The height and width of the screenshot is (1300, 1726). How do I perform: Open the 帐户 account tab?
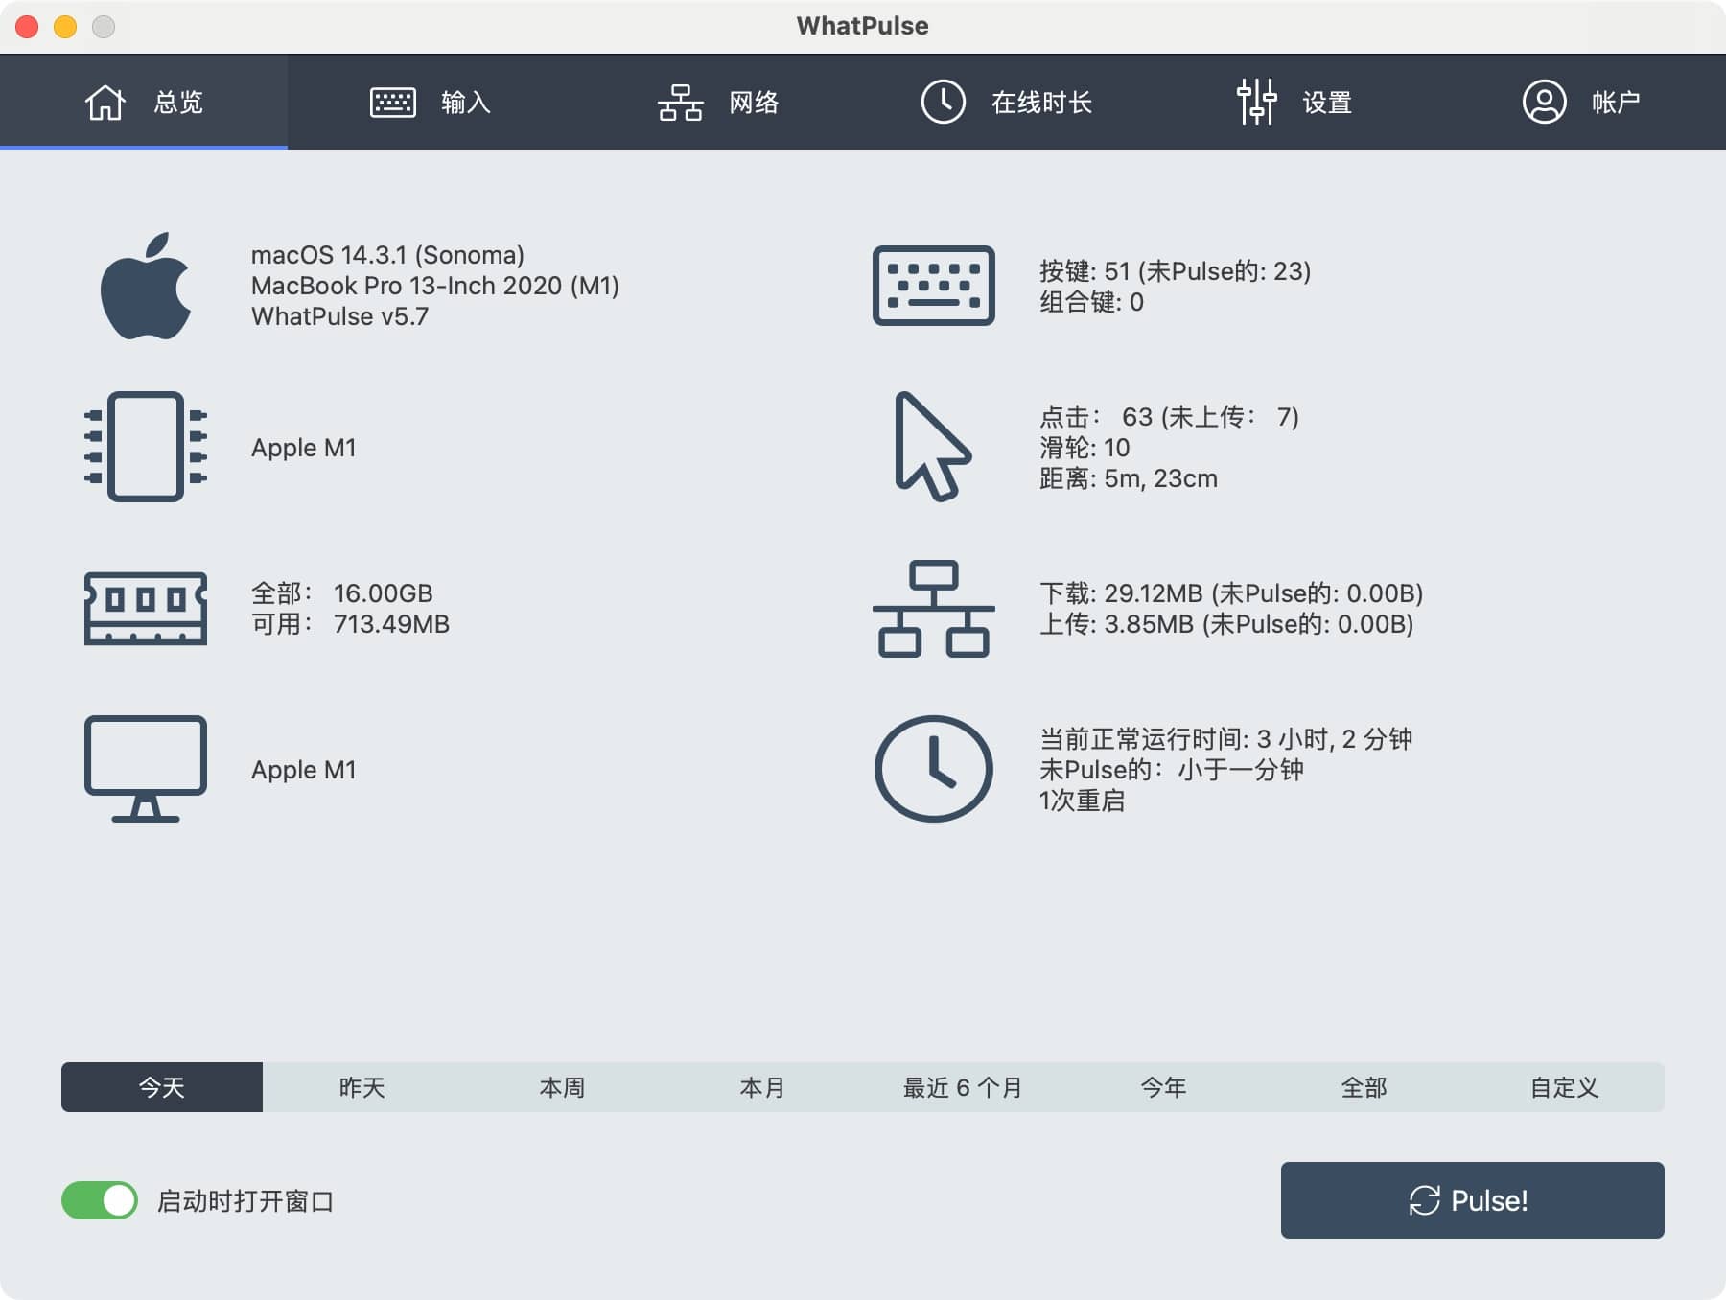coord(1582,102)
